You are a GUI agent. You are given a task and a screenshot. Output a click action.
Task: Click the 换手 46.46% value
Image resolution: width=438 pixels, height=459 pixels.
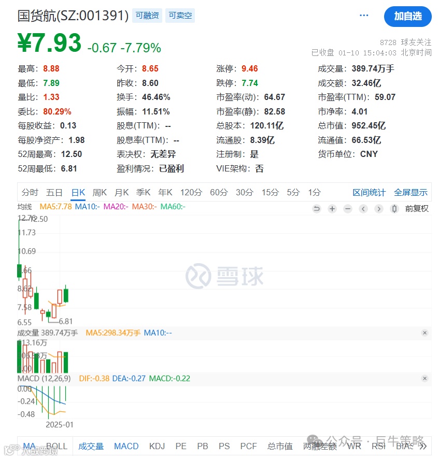point(156,97)
